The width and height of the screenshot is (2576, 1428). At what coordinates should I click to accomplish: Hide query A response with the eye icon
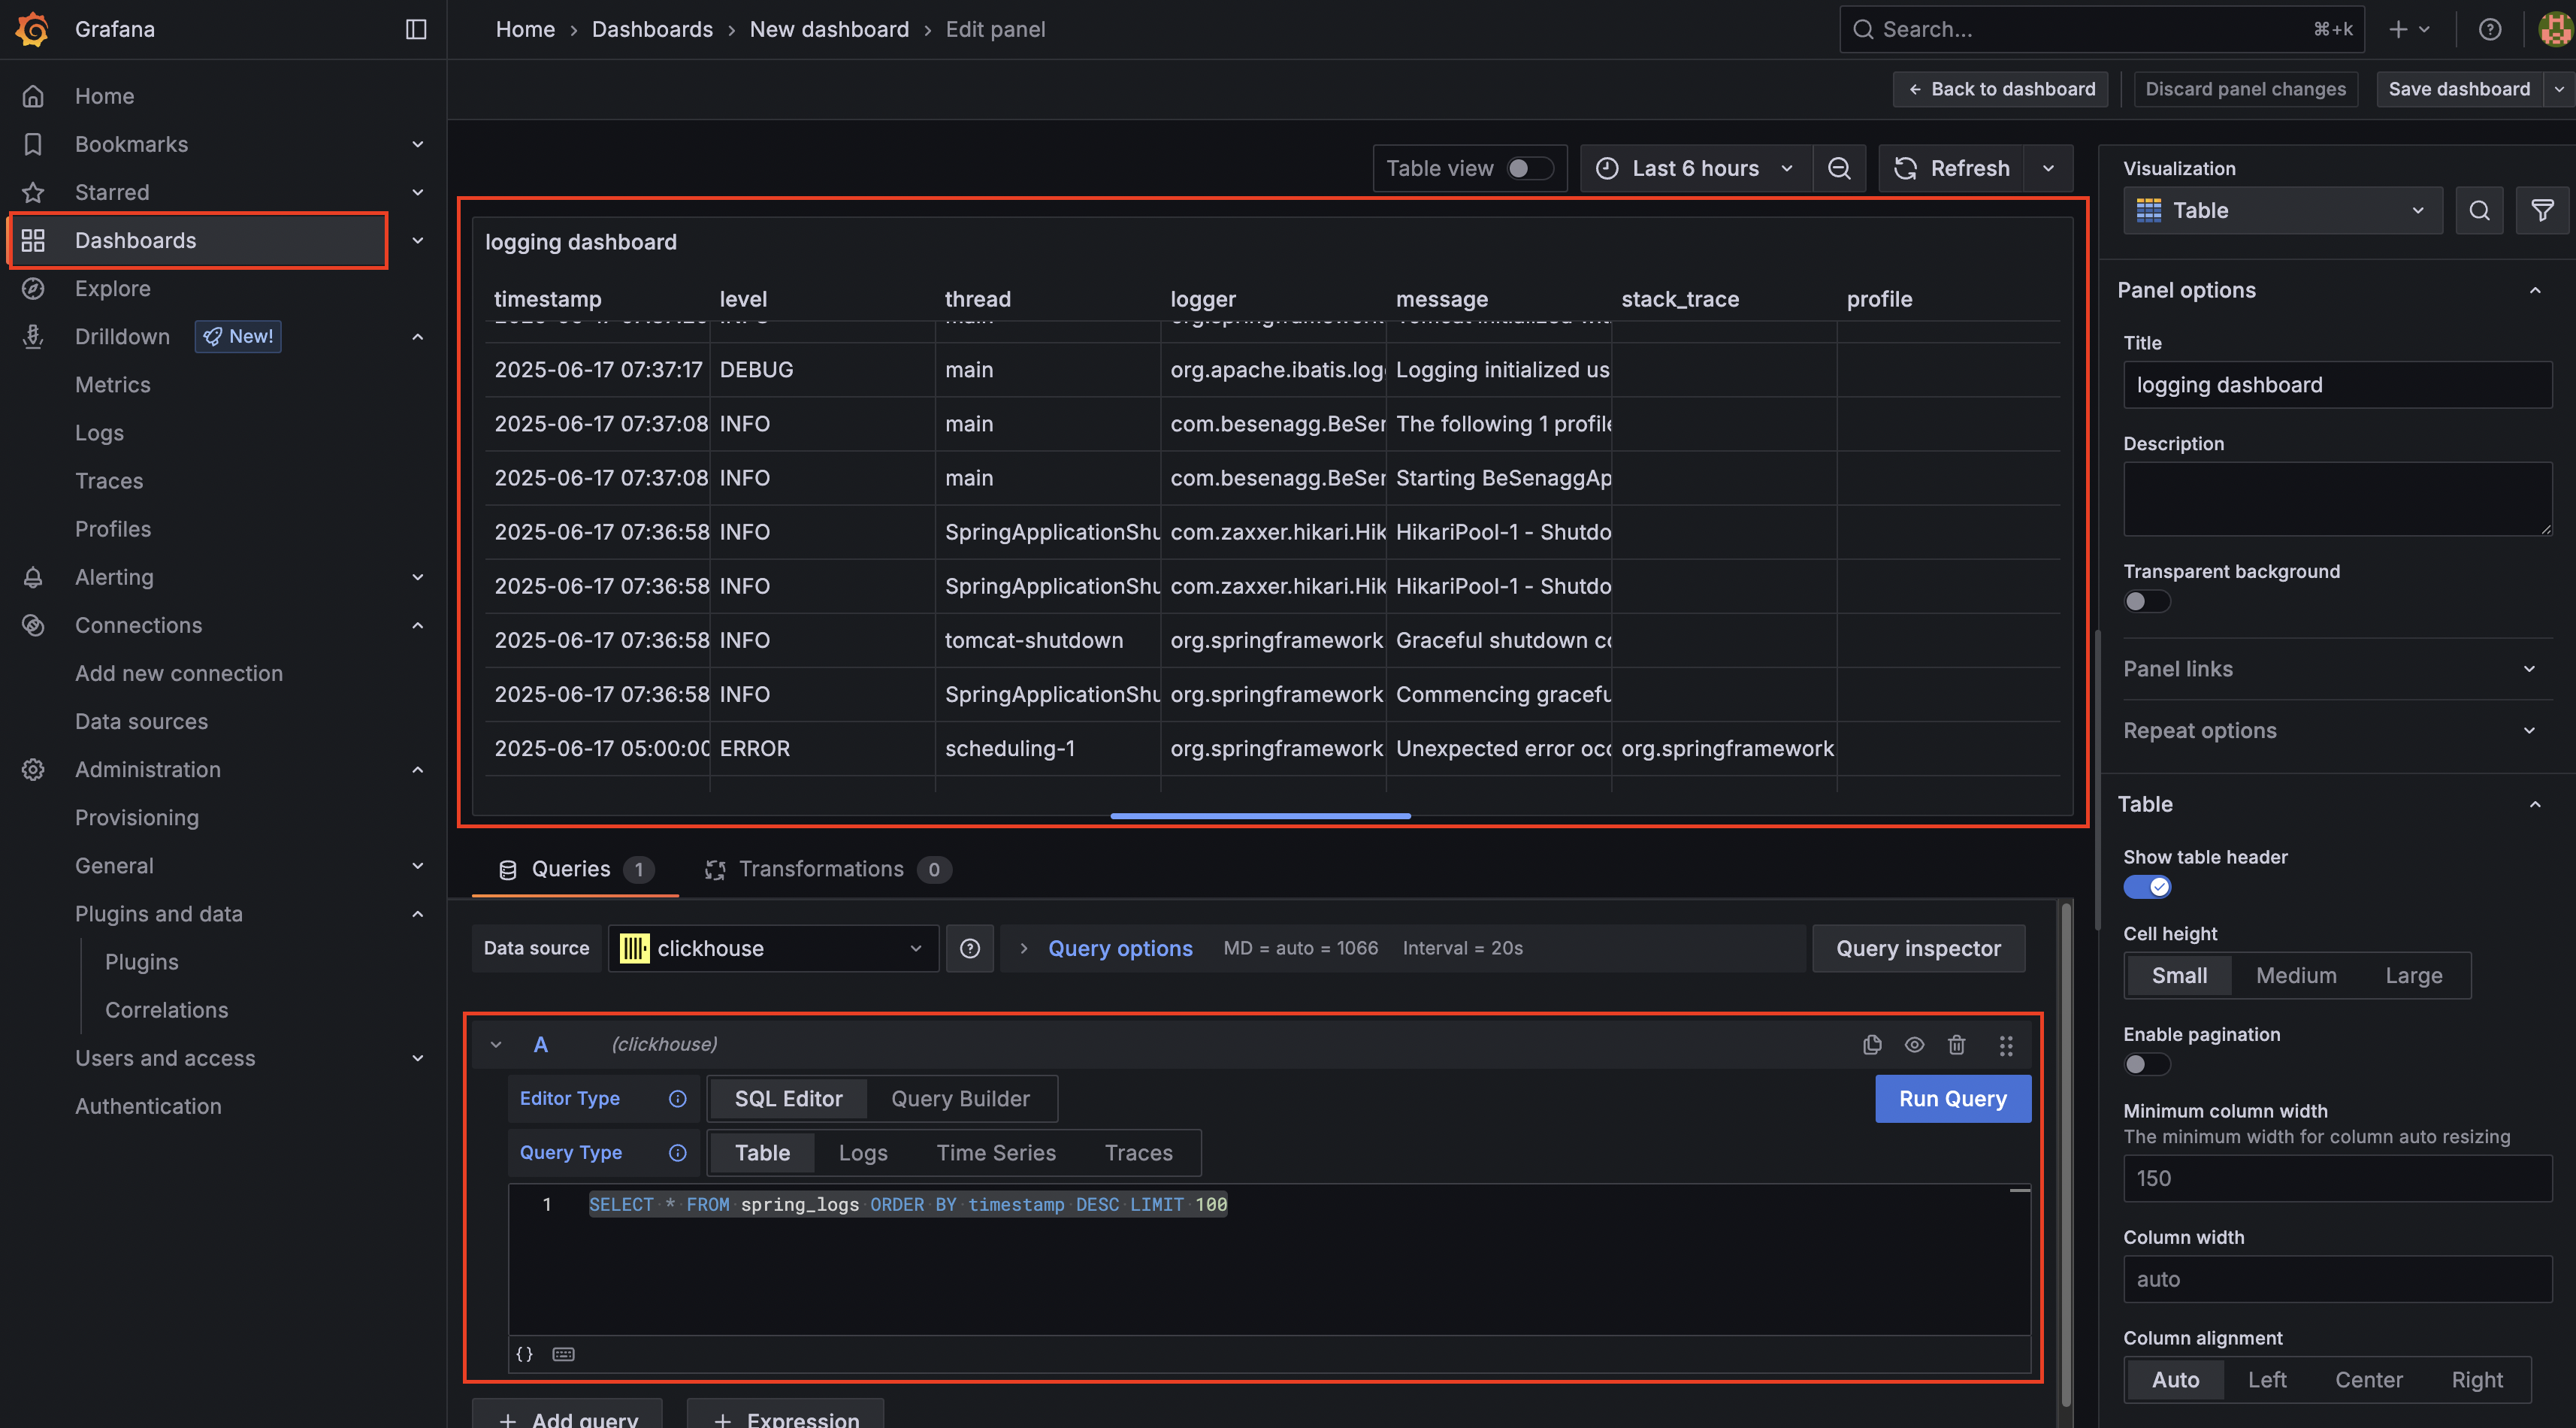point(1914,1045)
